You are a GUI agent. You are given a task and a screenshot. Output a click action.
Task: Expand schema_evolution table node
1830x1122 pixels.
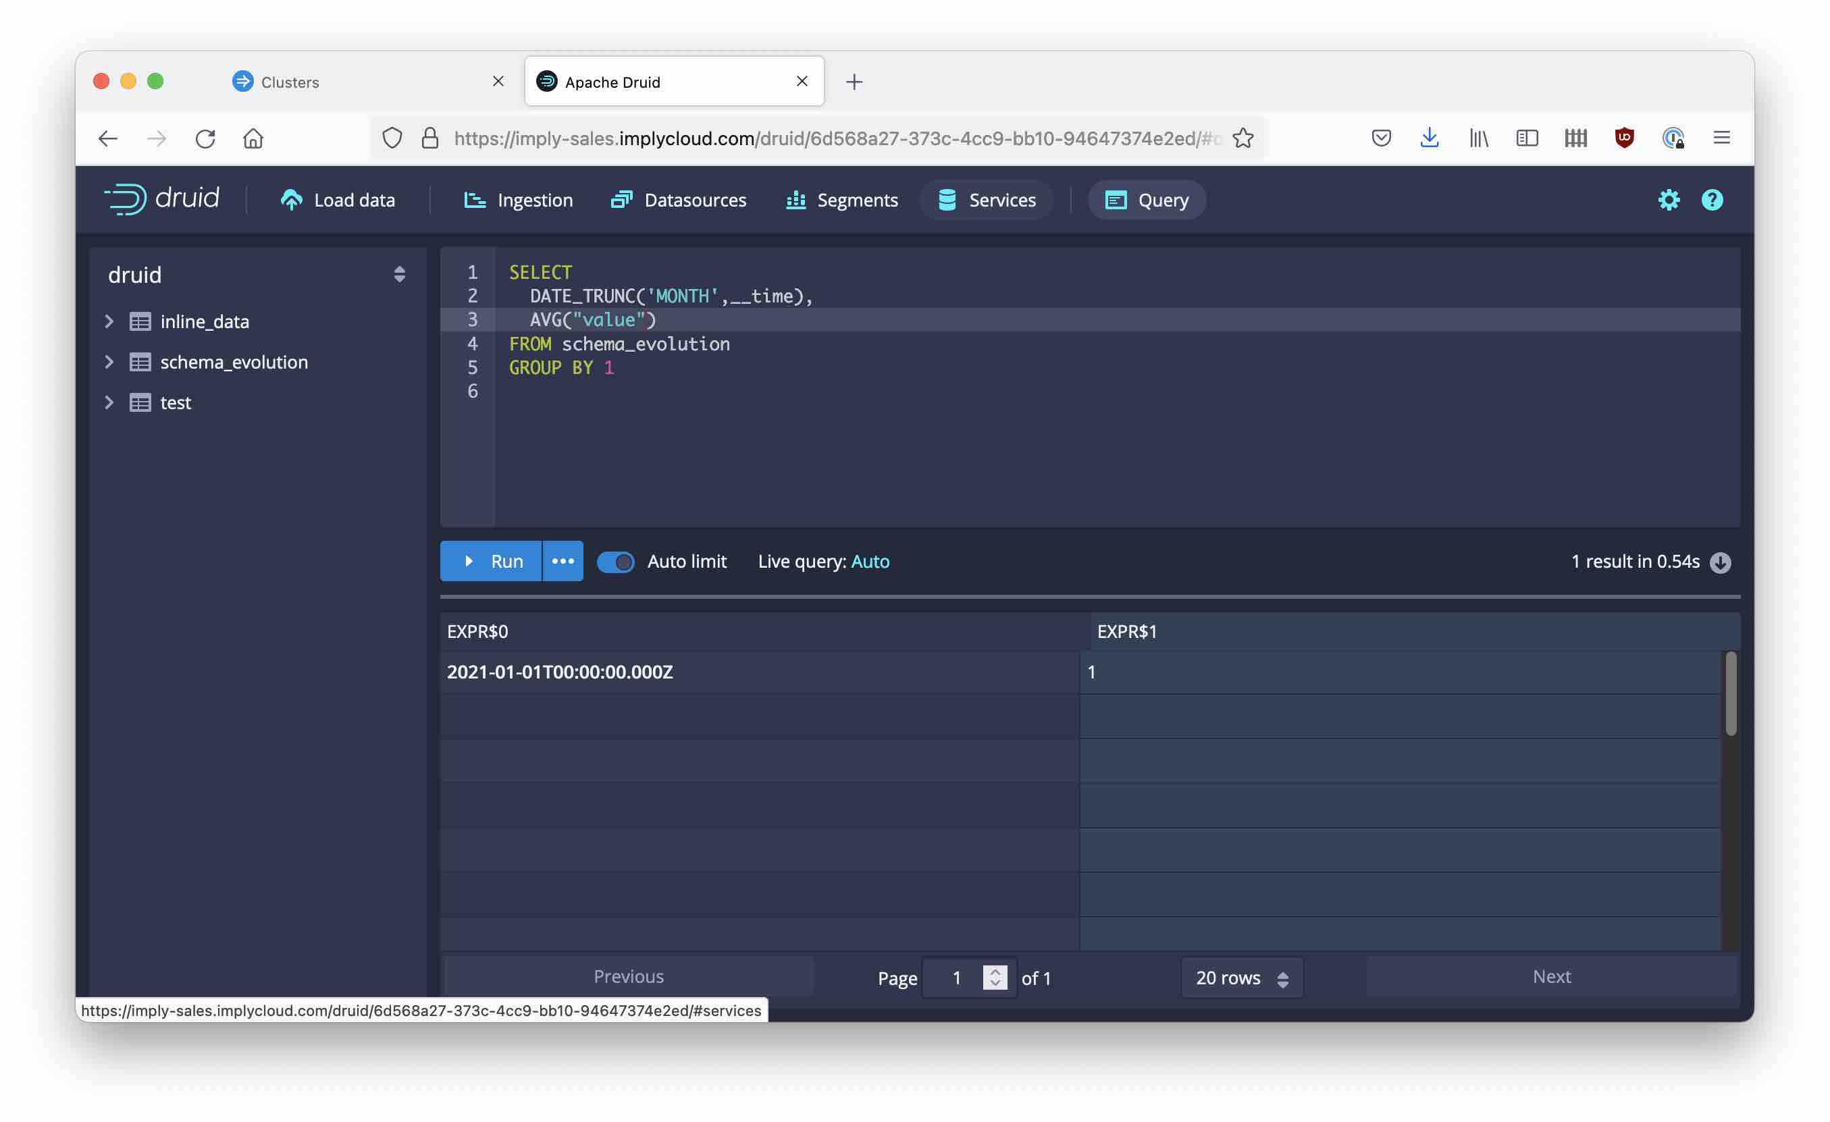coord(109,362)
